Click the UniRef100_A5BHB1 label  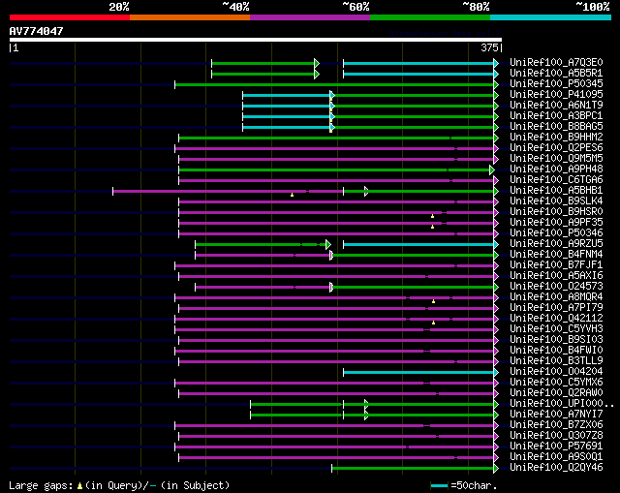click(556, 191)
